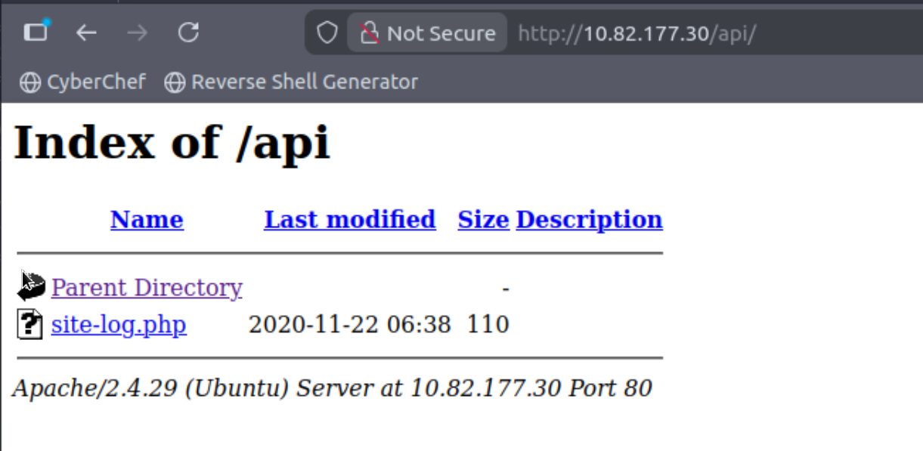923x451 pixels.
Task: Follow the Parent Directory link
Action: (x=147, y=288)
